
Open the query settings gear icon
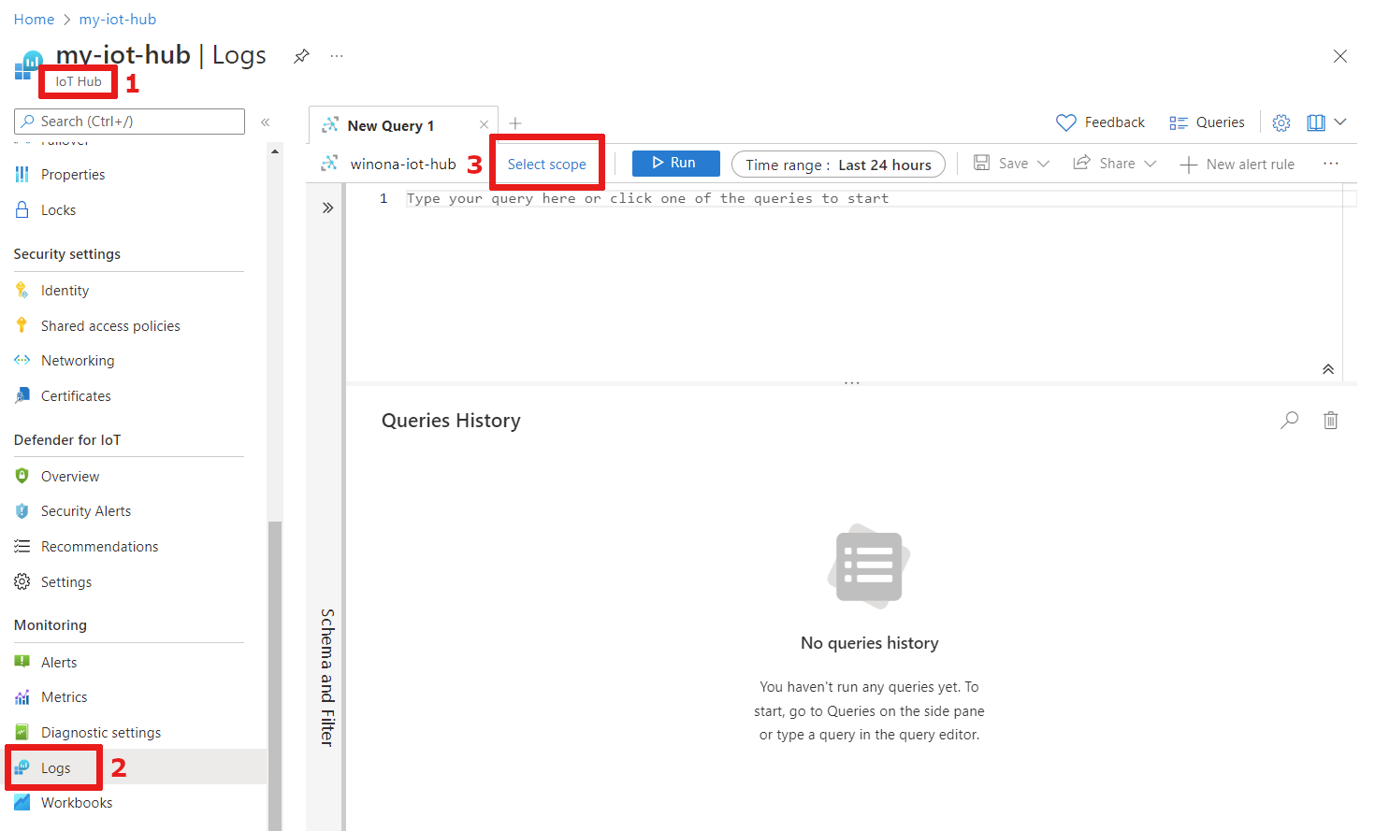tap(1281, 122)
